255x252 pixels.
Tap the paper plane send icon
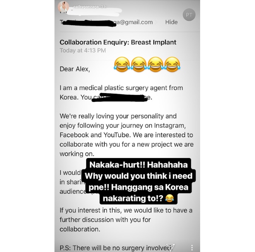click(170, 247)
